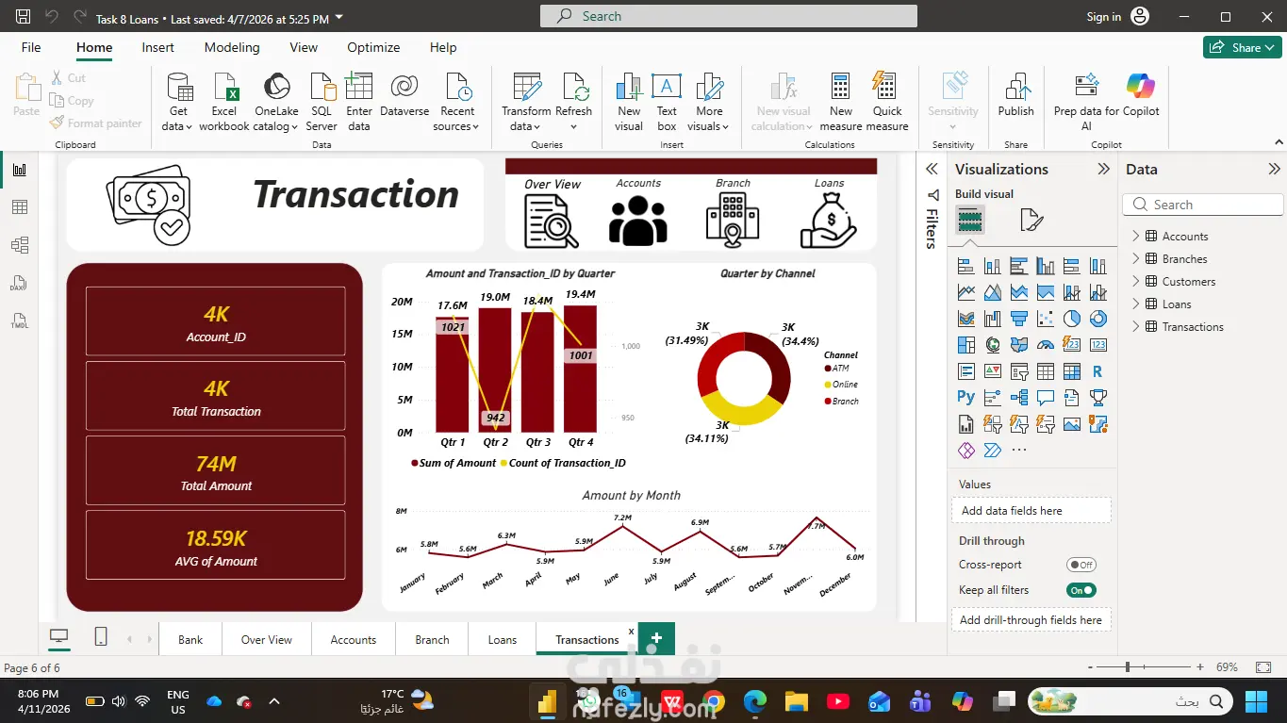This screenshot has width=1287, height=723.
Task: Click the Data pane search field
Action: point(1203,205)
